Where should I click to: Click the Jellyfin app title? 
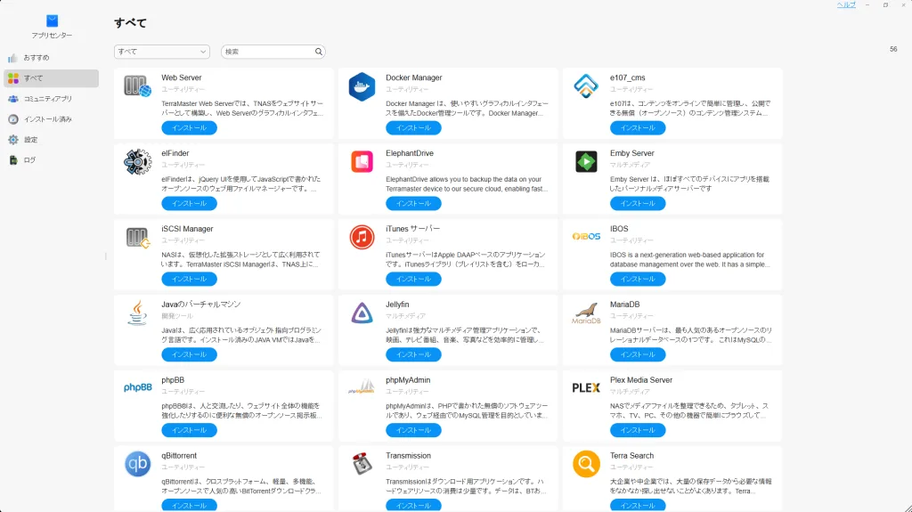point(397,305)
